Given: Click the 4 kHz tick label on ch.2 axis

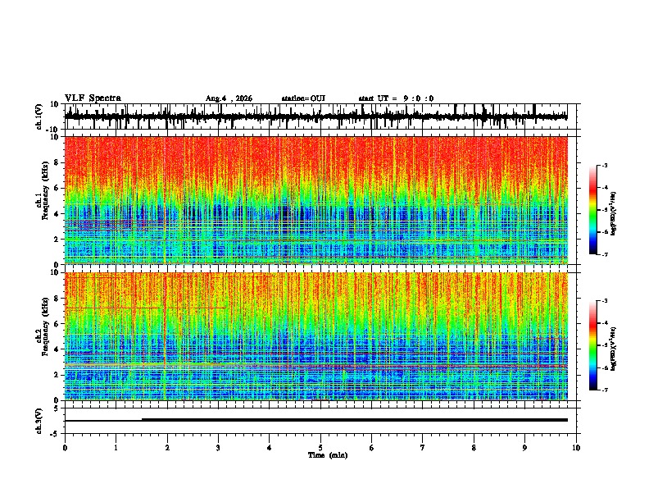Looking at the screenshot, I should (x=57, y=349).
